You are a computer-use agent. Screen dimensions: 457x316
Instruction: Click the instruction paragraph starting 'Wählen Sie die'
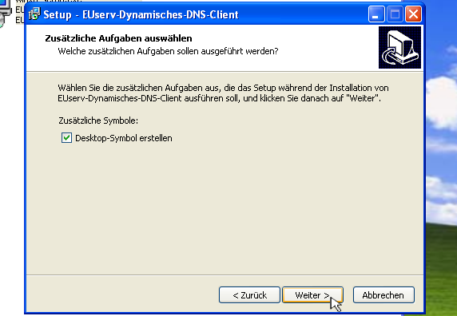click(223, 93)
